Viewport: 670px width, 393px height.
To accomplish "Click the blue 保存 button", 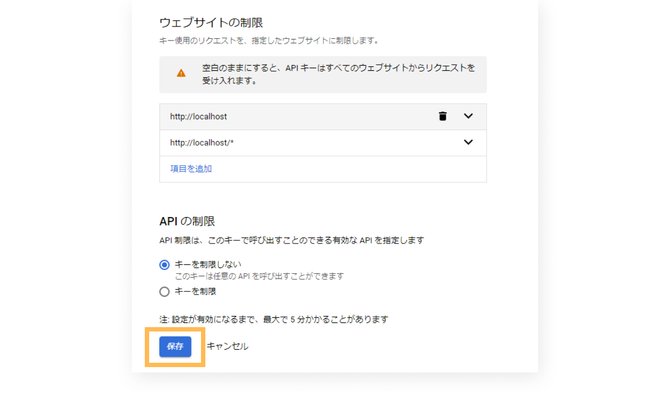I will (x=175, y=347).
